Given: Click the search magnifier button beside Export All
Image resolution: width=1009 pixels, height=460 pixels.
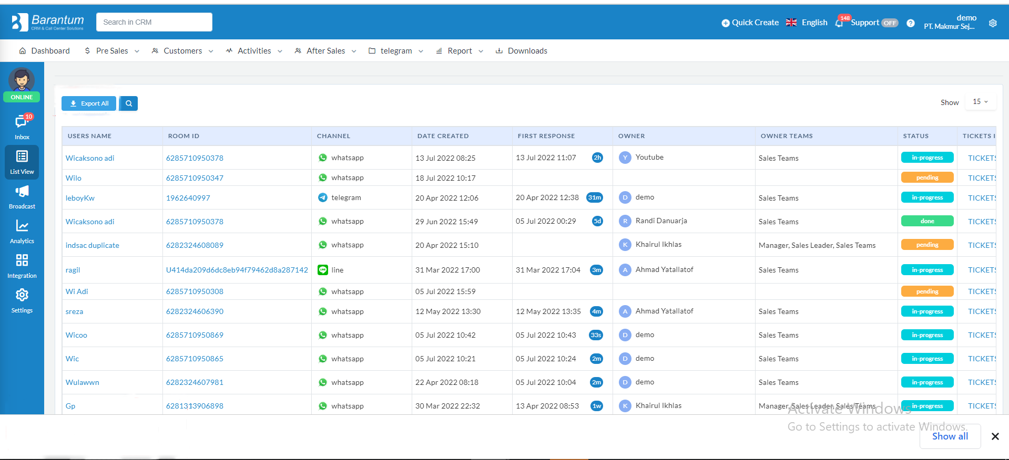Looking at the screenshot, I should [x=129, y=103].
